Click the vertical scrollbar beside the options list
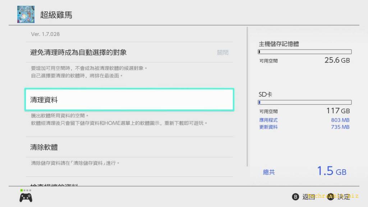The height and width of the screenshot is (207, 368). pos(247,97)
